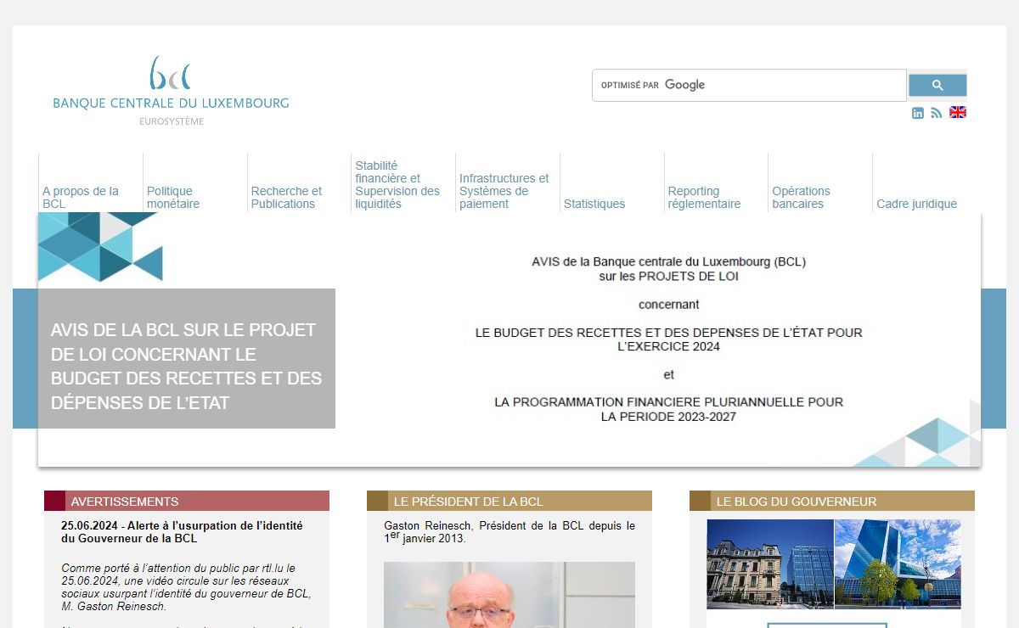The image size is (1019, 628).
Task: Open the "Opérations bancaires" menu
Action: (820, 198)
